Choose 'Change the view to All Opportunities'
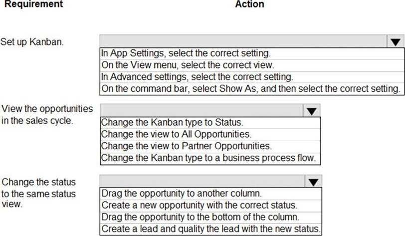405x236 pixels. pos(210,134)
